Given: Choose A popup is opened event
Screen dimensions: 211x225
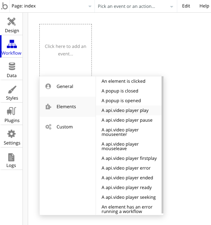Looking at the screenshot, I should coord(129,101).
